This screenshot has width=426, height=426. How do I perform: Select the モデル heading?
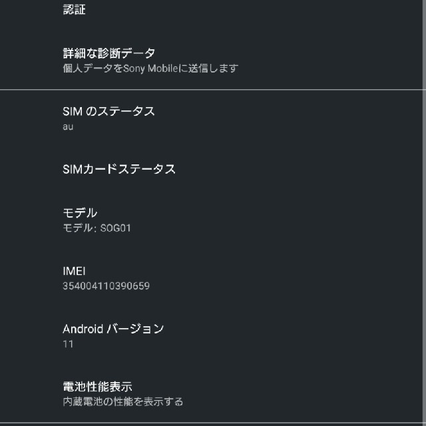tap(80, 213)
